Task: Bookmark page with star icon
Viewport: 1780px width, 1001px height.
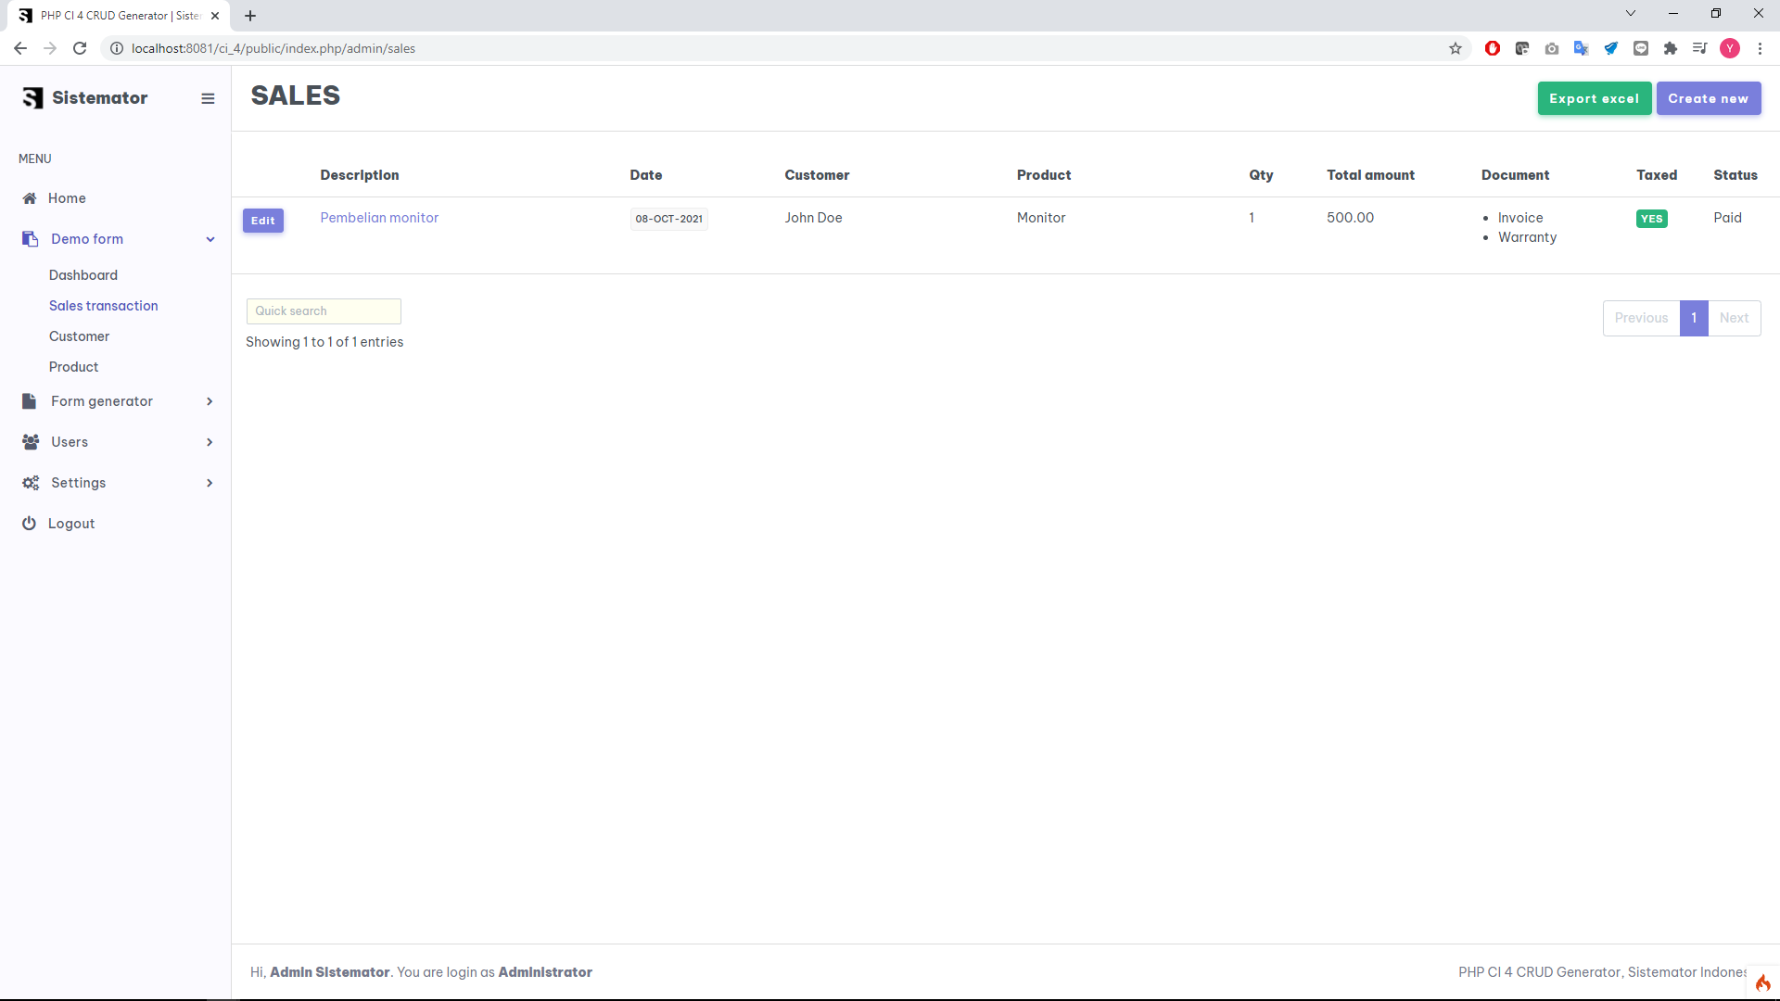Action: coord(1456,48)
